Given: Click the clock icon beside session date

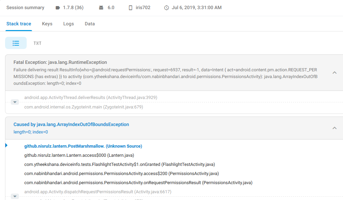Looking at the screenshot, I should 166,8.
